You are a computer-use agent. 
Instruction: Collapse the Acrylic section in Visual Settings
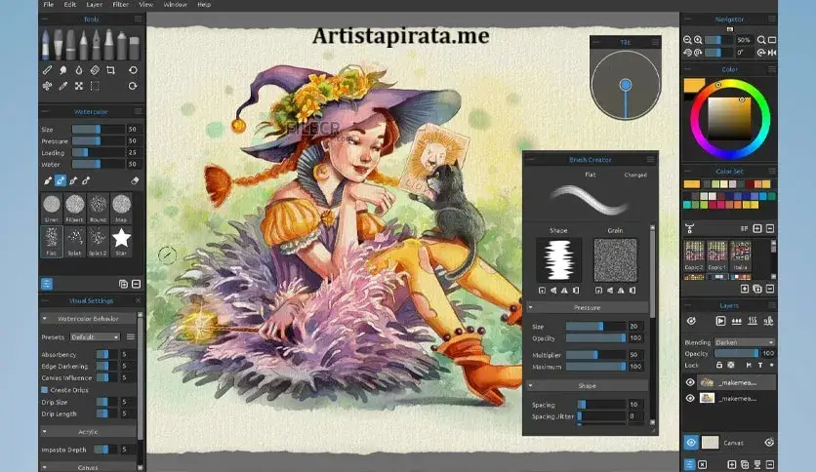[x=45, y=431]
